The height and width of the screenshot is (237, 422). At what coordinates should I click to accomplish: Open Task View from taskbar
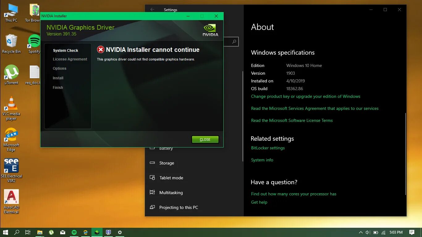coord(28,232)
